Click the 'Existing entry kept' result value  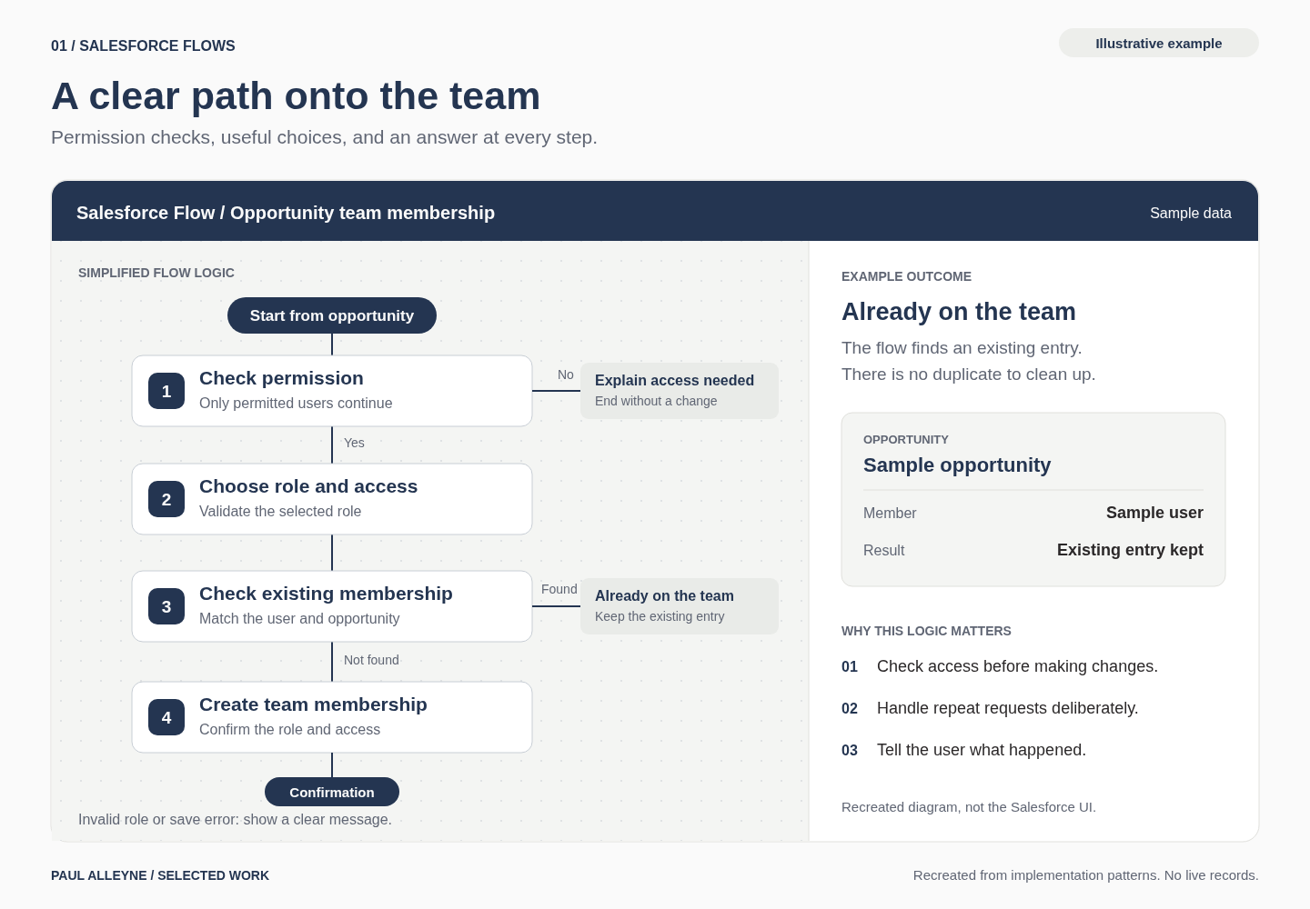tap(1130, 550)
